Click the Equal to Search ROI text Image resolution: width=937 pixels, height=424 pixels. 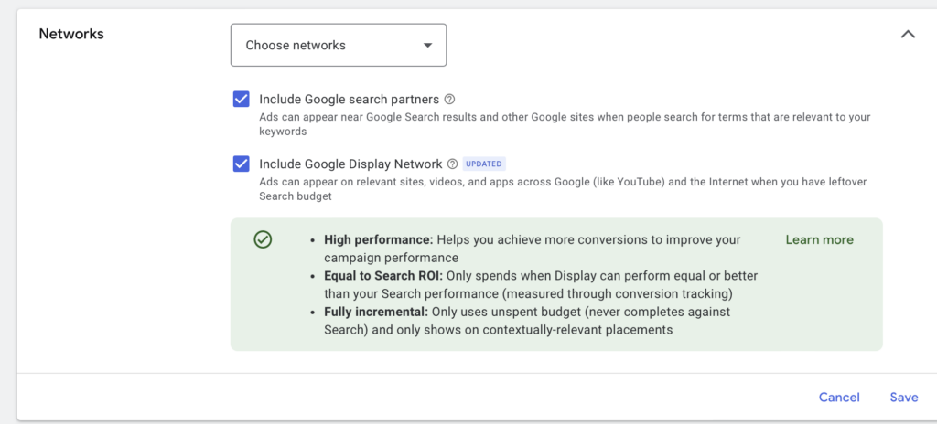point(541,285)
